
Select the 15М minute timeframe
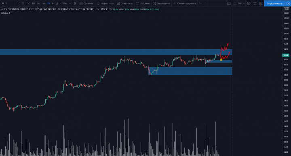pyautogui.click(x=43, y=3)
